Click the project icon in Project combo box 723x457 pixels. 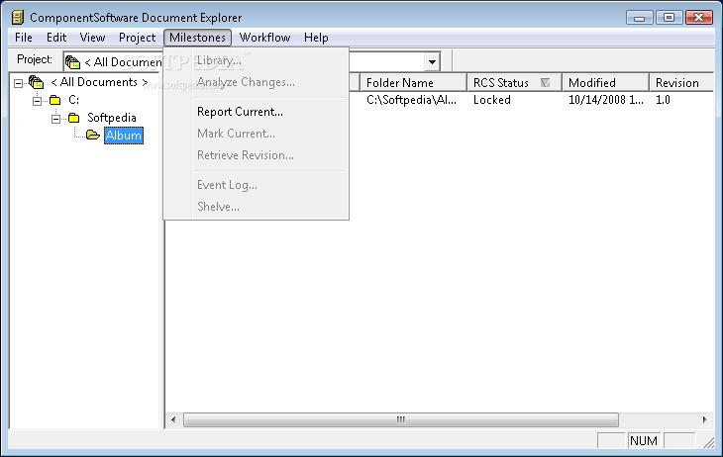coord(72,61)
